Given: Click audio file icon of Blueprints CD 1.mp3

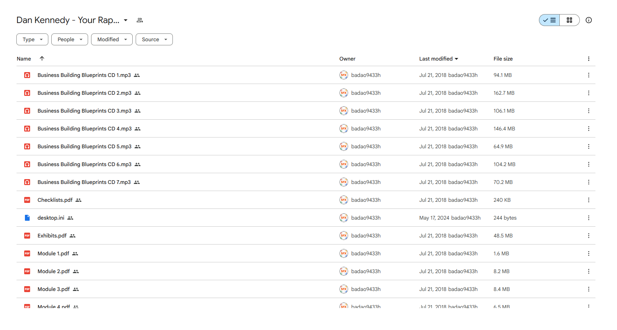Looking at the screenshot, I should tap(27, 75).
